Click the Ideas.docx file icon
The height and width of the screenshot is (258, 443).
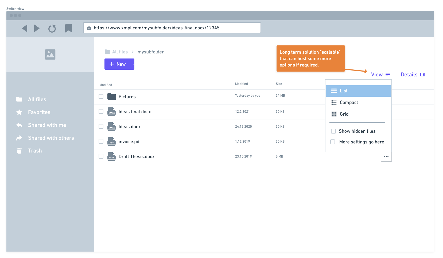tap(112, 126)
